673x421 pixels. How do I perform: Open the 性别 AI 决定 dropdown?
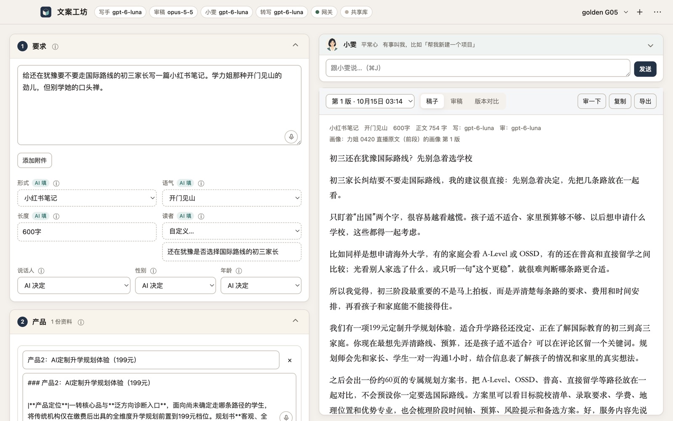[175, 285]
